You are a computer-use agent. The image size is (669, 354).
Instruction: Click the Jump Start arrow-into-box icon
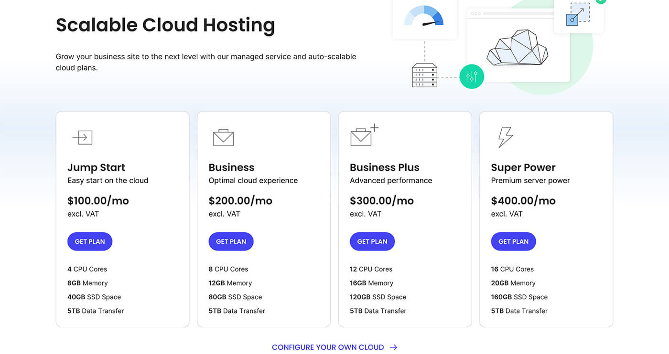point(82,137)
